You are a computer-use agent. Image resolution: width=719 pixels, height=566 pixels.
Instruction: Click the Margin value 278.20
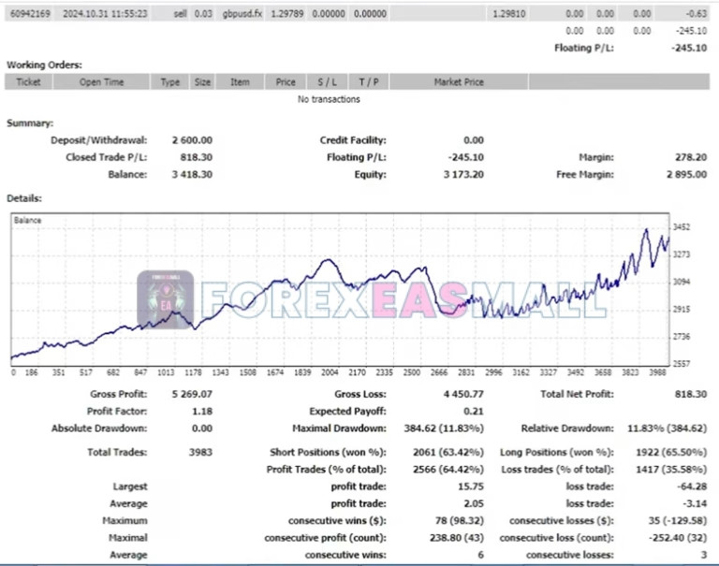[691, 157]
